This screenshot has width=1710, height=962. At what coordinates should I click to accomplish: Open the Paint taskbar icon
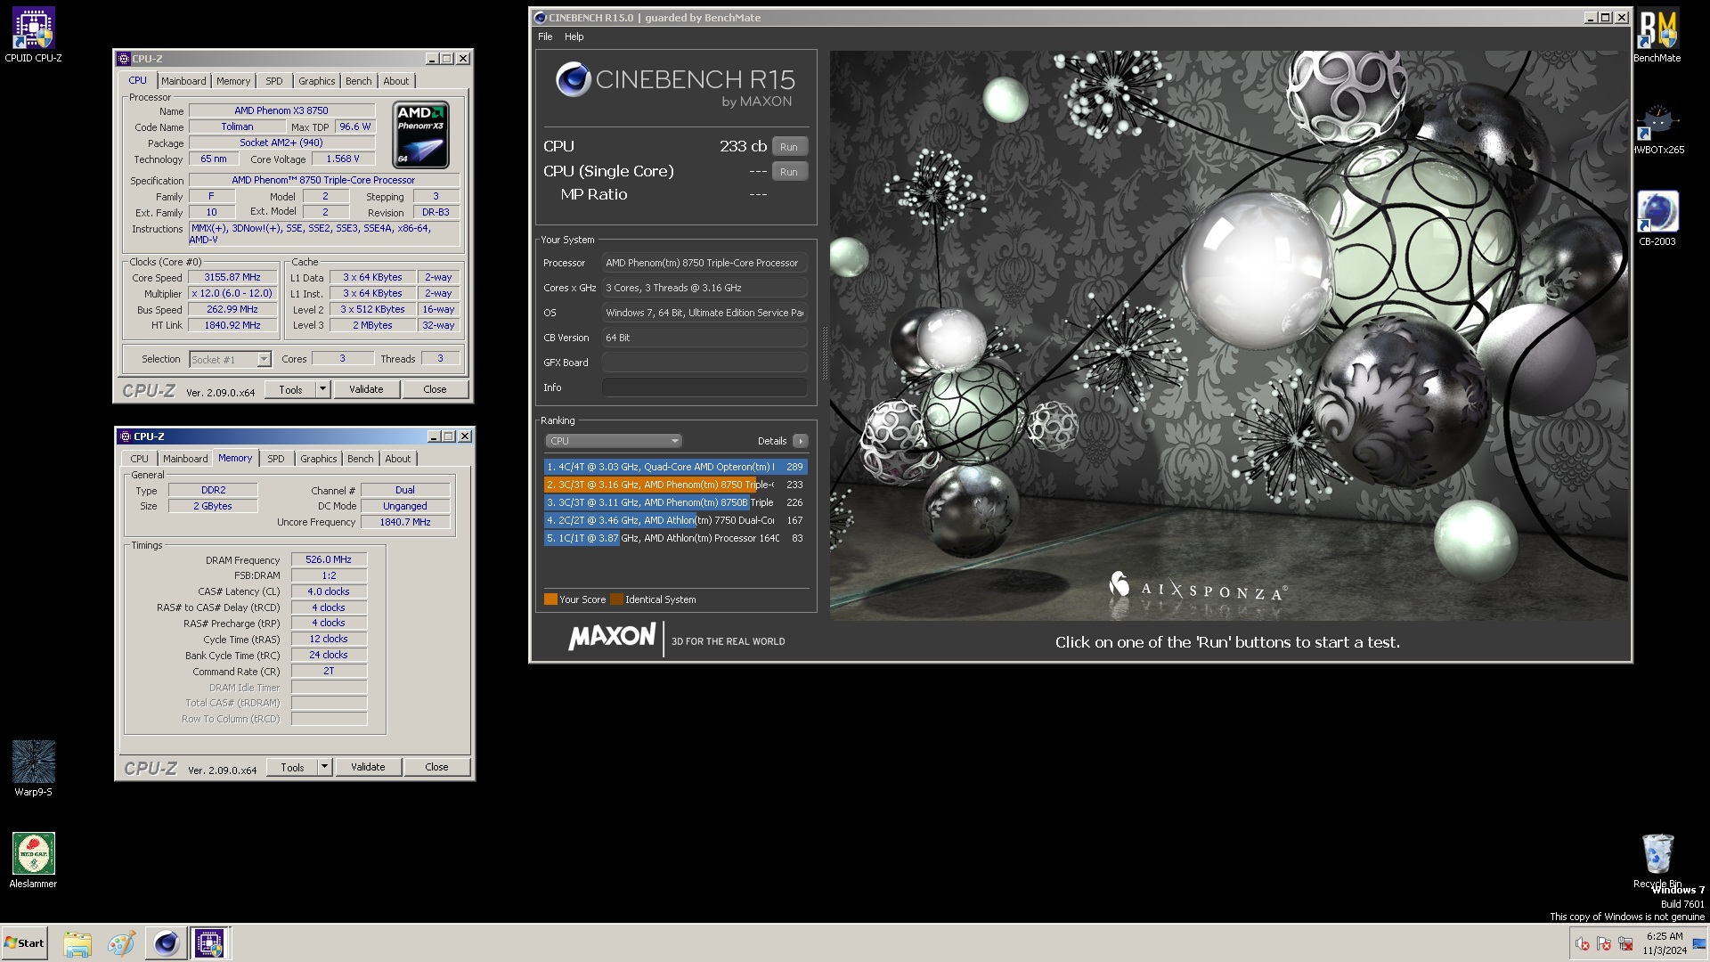coord(120,944)
